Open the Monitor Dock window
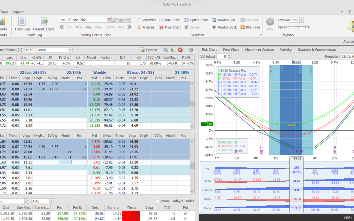The image size is (354, 221). (224, 27)
